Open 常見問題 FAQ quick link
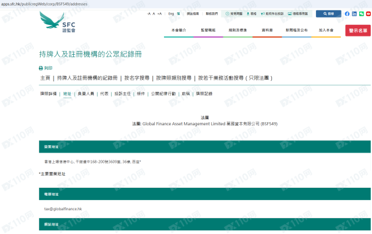This screenshot has height=234, width=372. coord(234,14)
